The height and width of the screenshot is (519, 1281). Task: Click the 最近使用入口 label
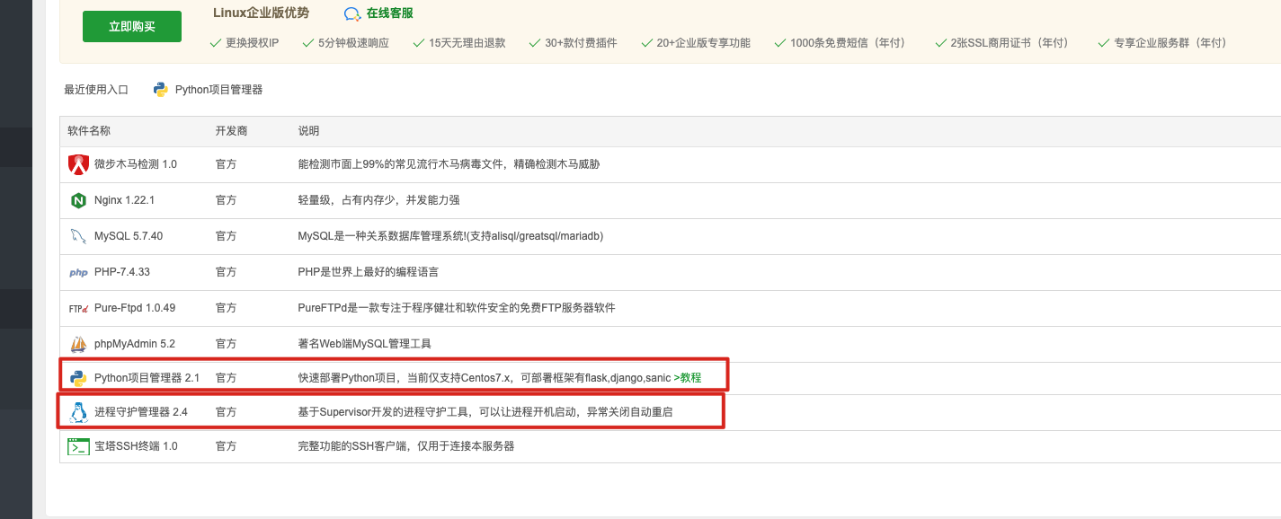click(96, 90)
